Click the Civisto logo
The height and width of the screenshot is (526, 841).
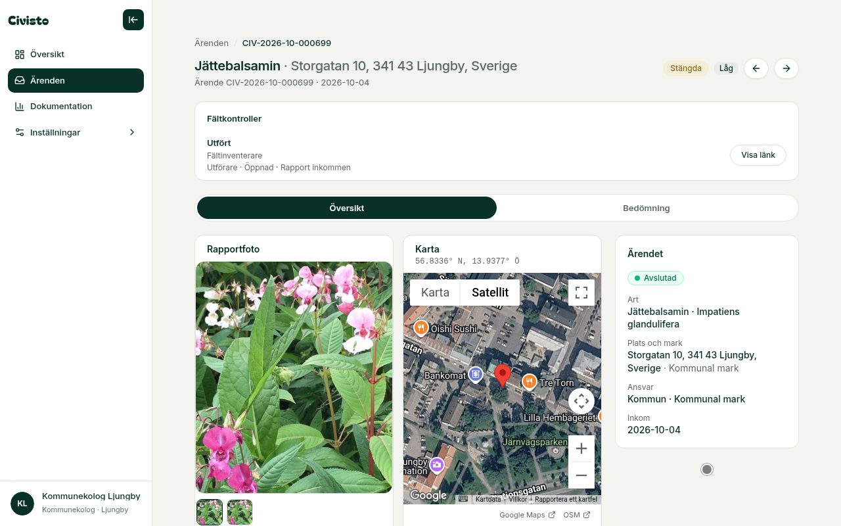(x=28, y=20)
